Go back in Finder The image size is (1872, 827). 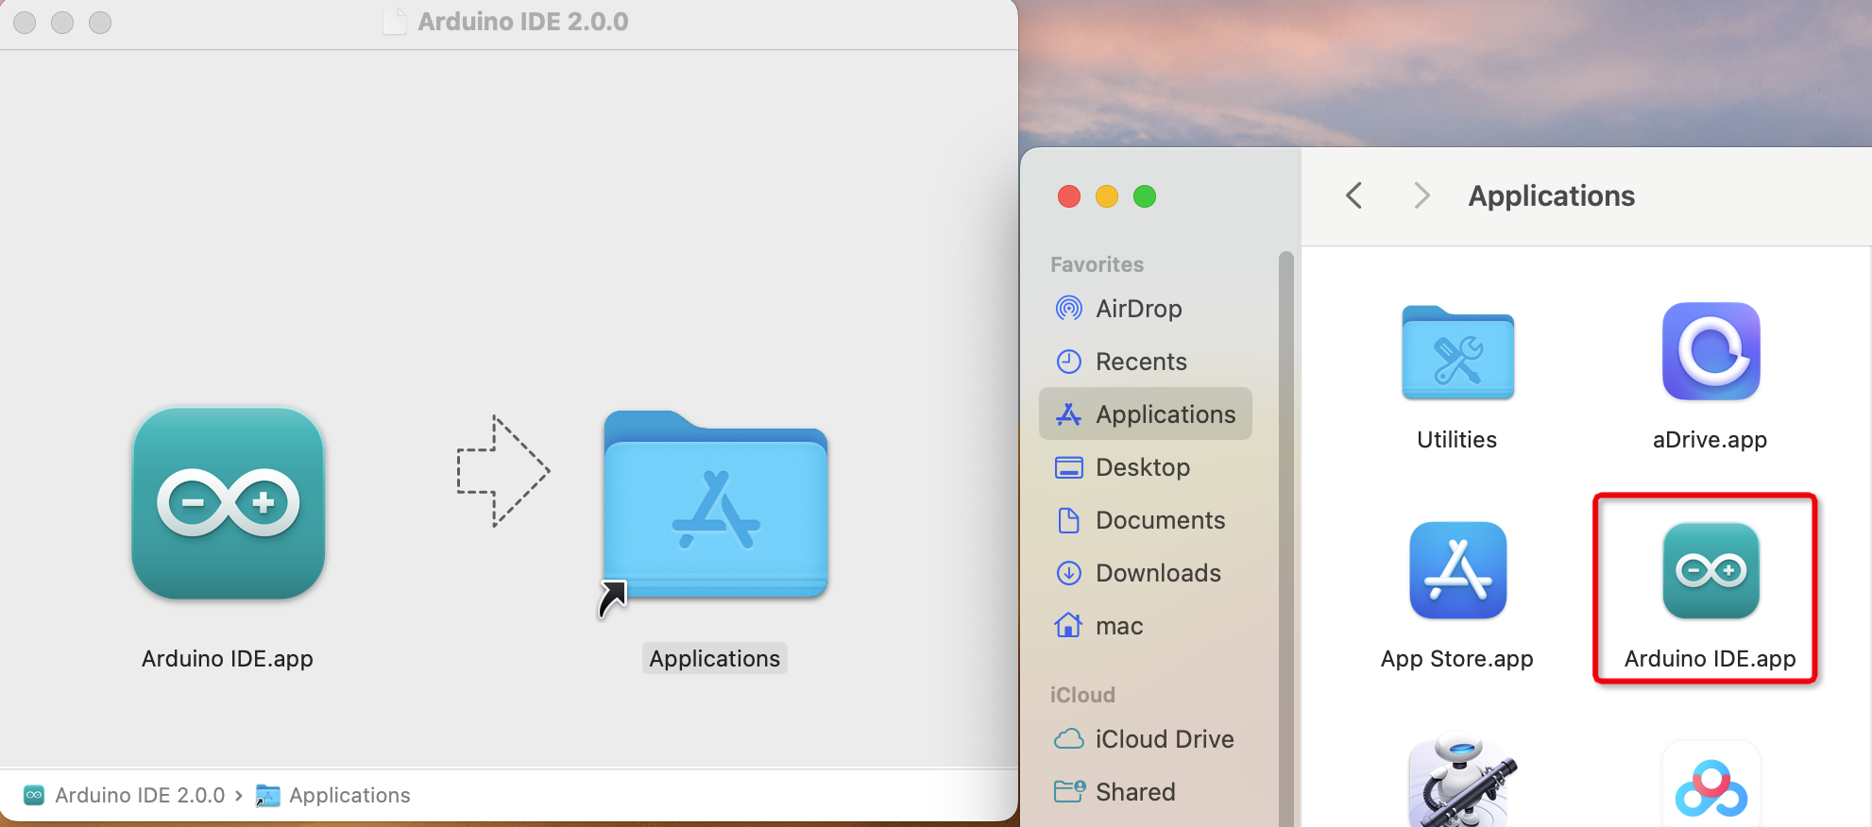pyautogui.click(x=1353, y=195)
